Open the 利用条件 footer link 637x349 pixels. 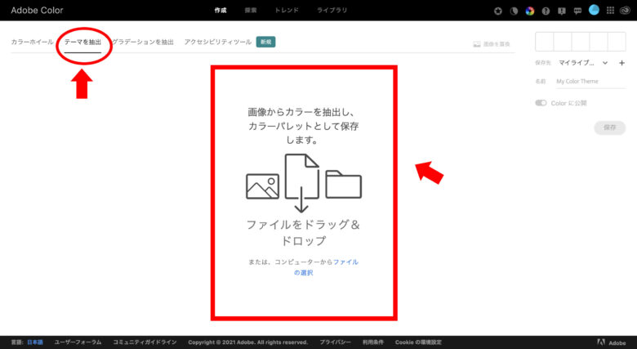[373, 342]
